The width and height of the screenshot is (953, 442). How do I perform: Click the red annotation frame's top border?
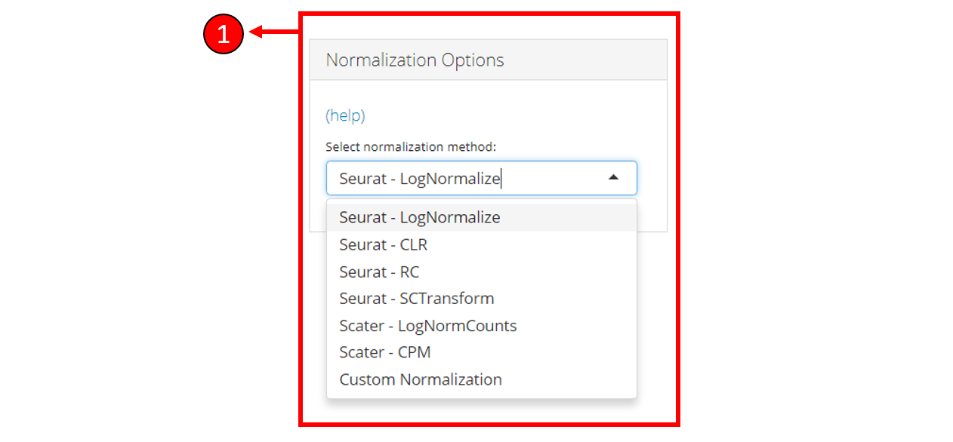(491, 14)
